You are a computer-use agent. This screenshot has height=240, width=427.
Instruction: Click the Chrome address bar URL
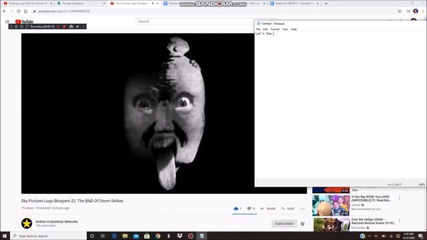point(64,11)
